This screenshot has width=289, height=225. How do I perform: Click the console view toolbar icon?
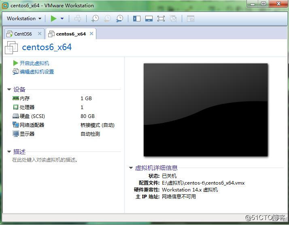pyautogui.click(x=191, y=19)
